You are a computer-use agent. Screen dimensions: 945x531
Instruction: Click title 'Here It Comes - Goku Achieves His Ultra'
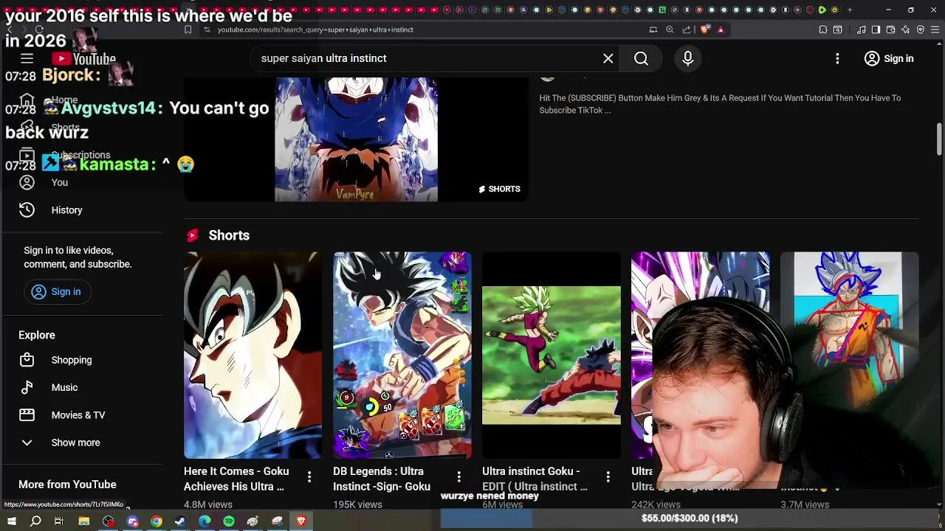[236, 479]
